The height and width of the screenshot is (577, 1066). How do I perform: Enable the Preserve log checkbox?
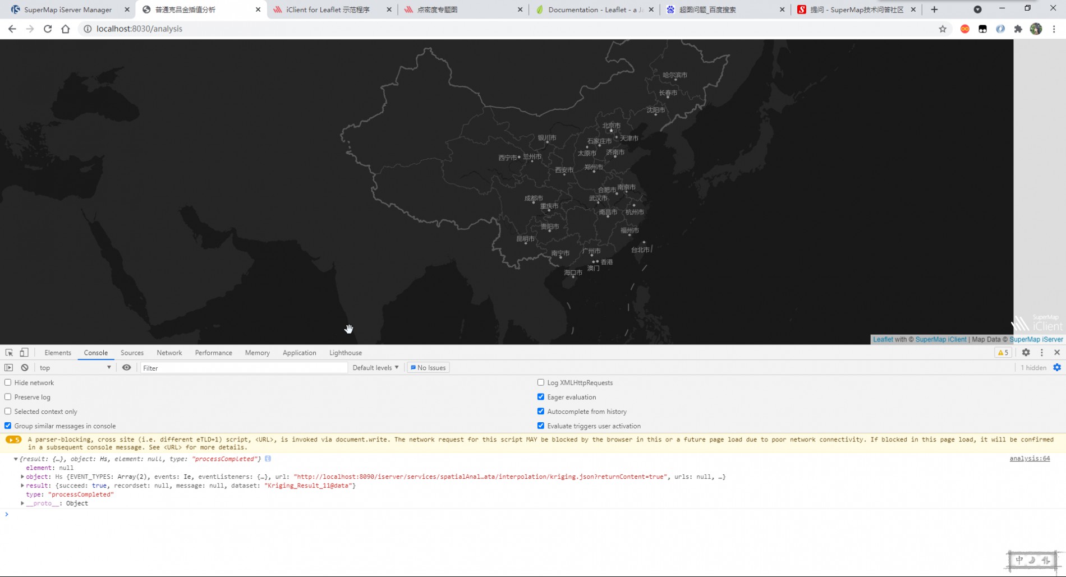(x=8, y=397)
